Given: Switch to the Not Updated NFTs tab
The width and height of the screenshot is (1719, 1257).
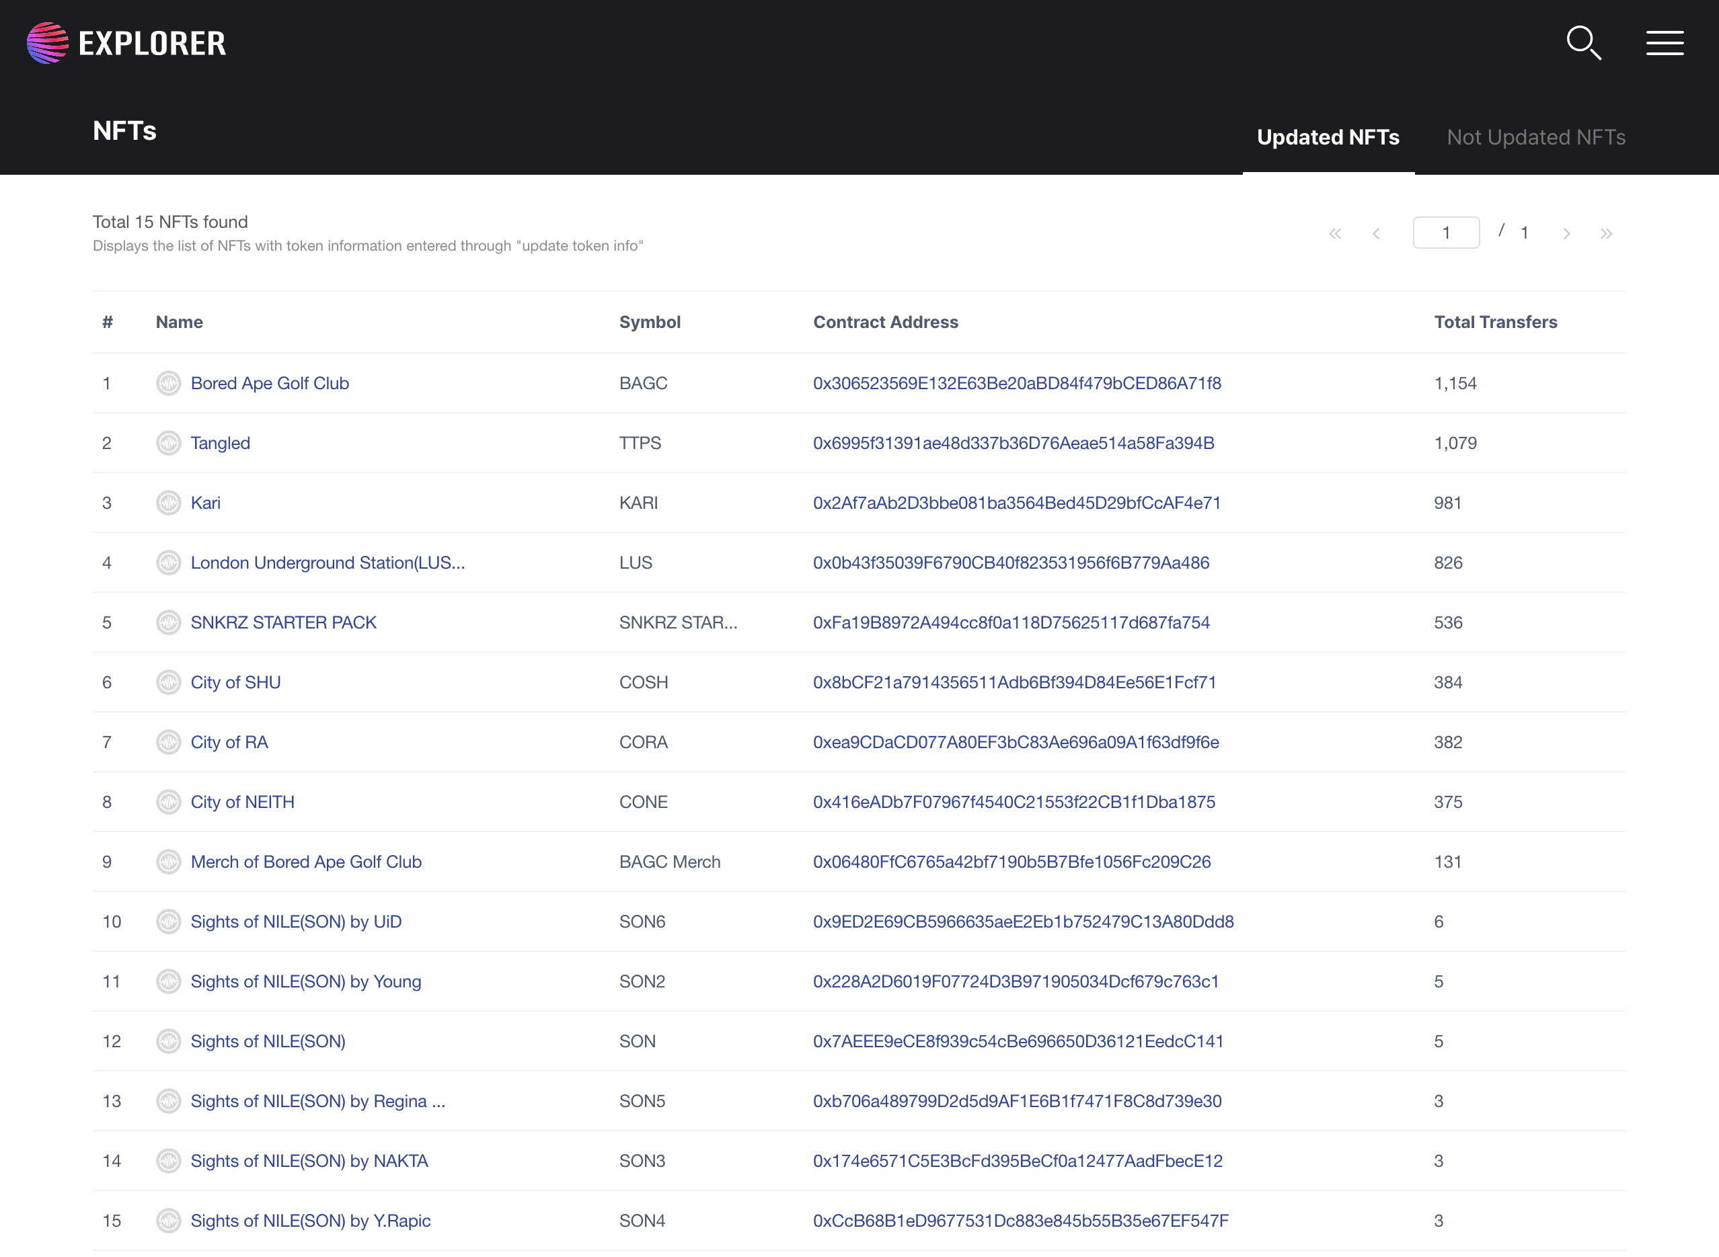Looking at the screenshot, I should [1535, 137].
